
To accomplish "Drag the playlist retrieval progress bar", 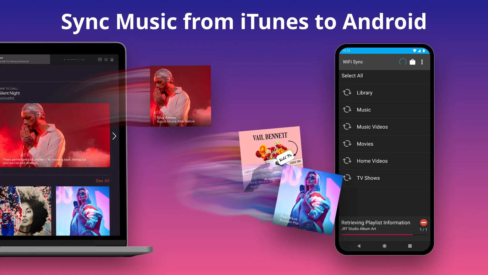I will pyautogui.click(x=385, y=235).
